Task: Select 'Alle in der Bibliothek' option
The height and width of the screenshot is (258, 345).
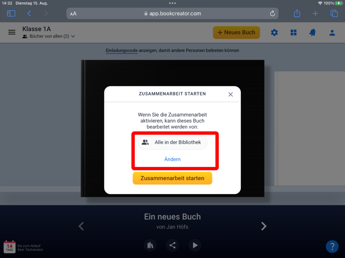Action: [x=173, y=142]
